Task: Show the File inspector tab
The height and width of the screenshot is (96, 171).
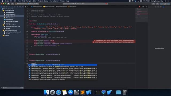Action: pos(156,7)
